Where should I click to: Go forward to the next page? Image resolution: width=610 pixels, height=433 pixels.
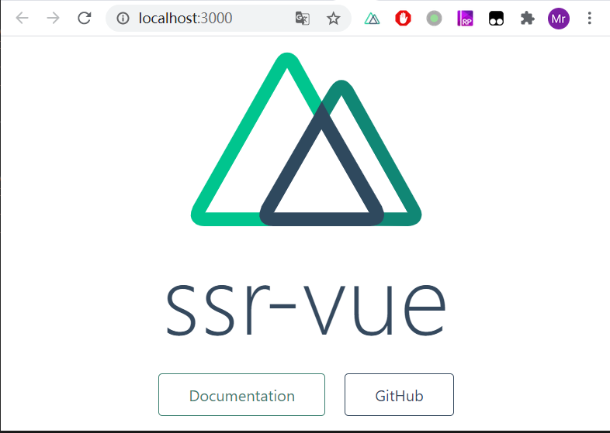pyautogui.click(x=53, y=18)
